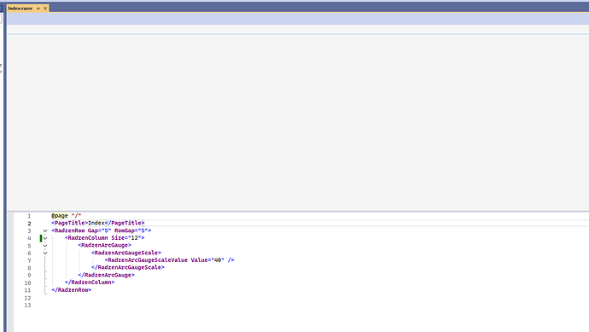Click the closing </RadzenArcGaugeScale> tag

click(128, 267)
